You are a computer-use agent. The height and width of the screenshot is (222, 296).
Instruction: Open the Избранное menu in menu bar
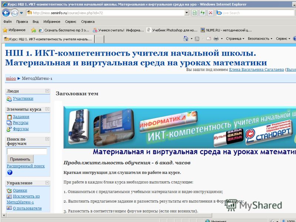(x=52, y=22)
